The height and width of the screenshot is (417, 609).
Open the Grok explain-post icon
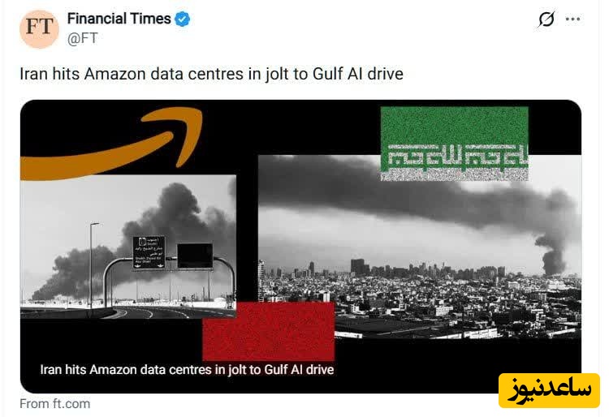click(546, 19)
